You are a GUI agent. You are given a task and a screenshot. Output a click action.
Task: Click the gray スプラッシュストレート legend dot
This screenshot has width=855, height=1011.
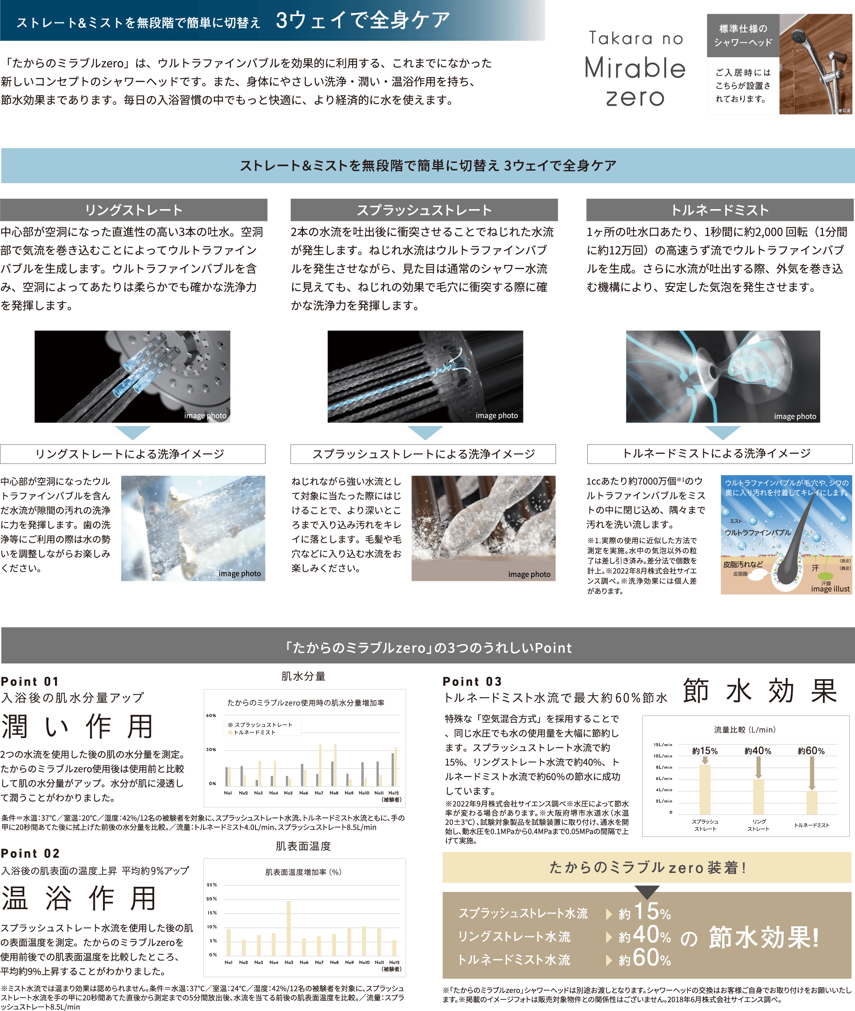(x=230, y=725)
